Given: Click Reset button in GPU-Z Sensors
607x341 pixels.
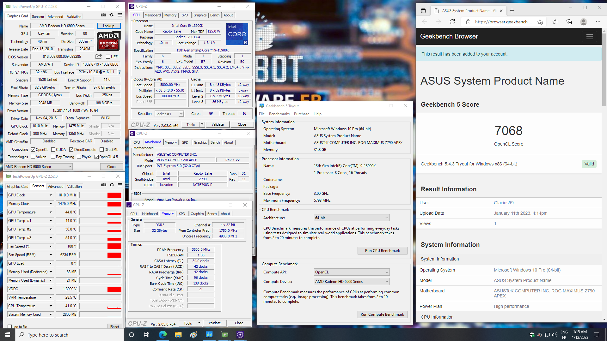Looking at the screenshot, I should click(x=114, y=327).
